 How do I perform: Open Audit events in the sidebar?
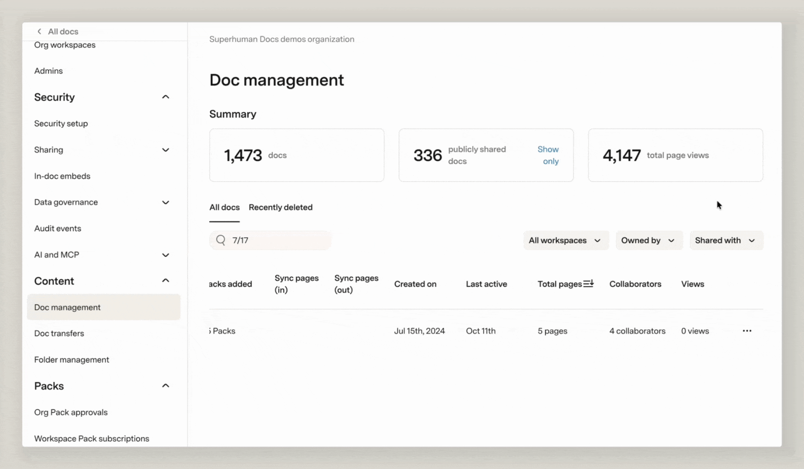click(57, 228)
